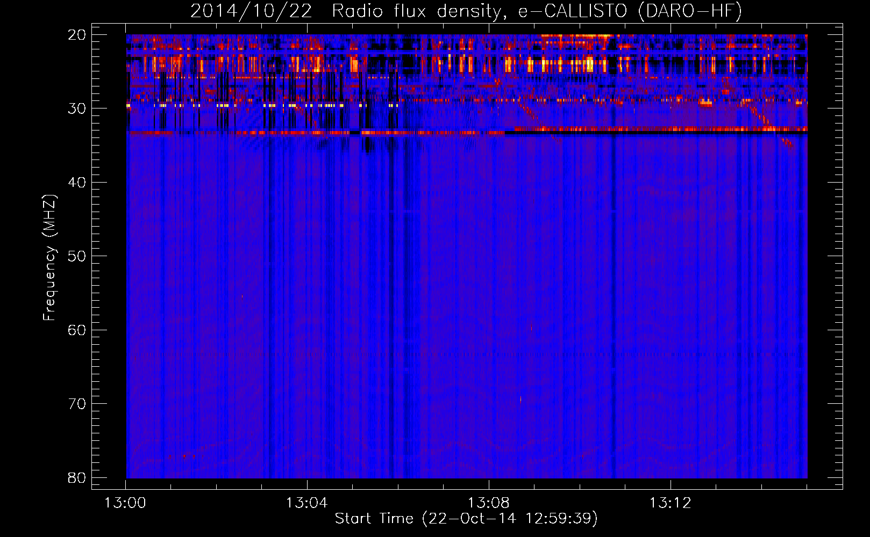This screenshot has width=870, height=537.
Task: Select the 13:12 time tick label
Action: (x=670, y=503)
